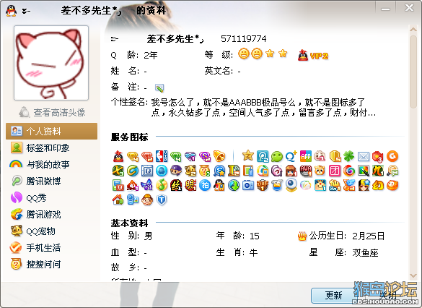Click the VIP2 penguin badge icon
The image size is (422, 308).
[x=303, y=55]
